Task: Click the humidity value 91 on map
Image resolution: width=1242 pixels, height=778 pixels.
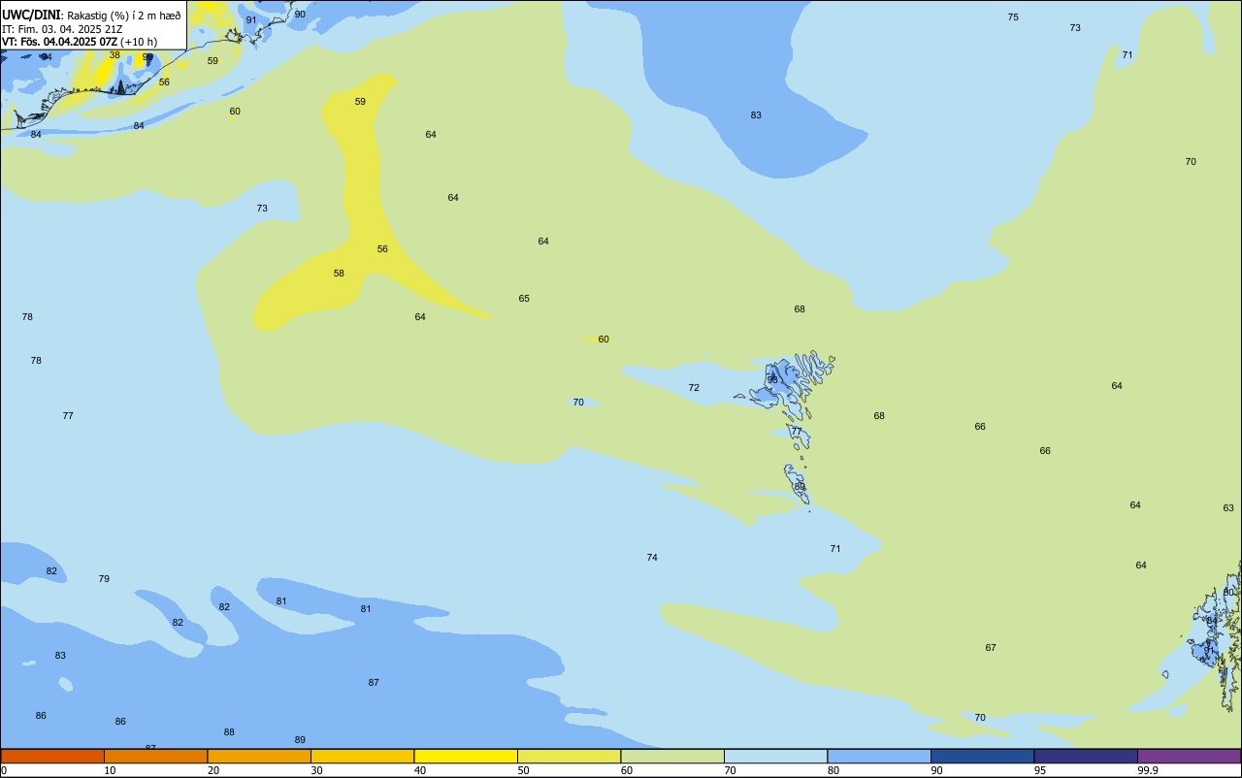Action: click(x=251, y=20)
